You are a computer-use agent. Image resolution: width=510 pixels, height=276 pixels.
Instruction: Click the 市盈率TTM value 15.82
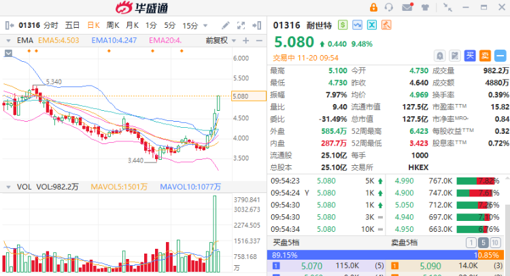click(500, 107)
